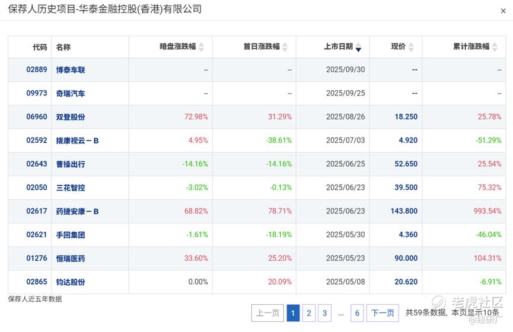Select page 1 in pagination

293,313
